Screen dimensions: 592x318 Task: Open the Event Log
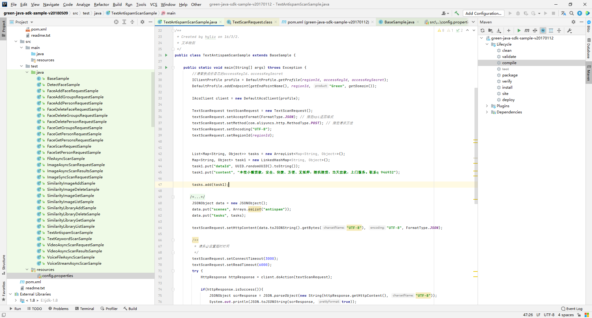click(x=572, y=308)
